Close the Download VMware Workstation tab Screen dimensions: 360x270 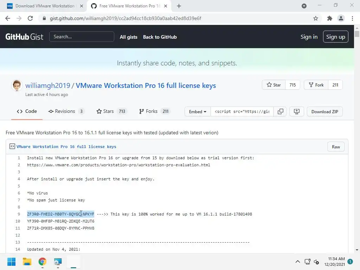(82, 6)
